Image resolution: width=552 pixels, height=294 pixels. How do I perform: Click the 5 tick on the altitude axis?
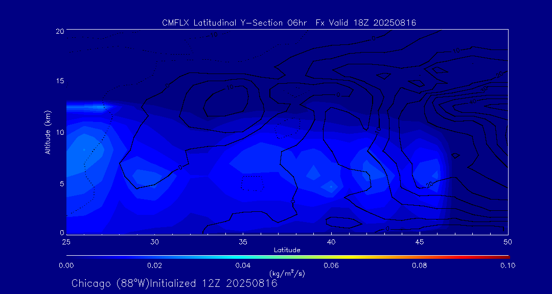61,183
